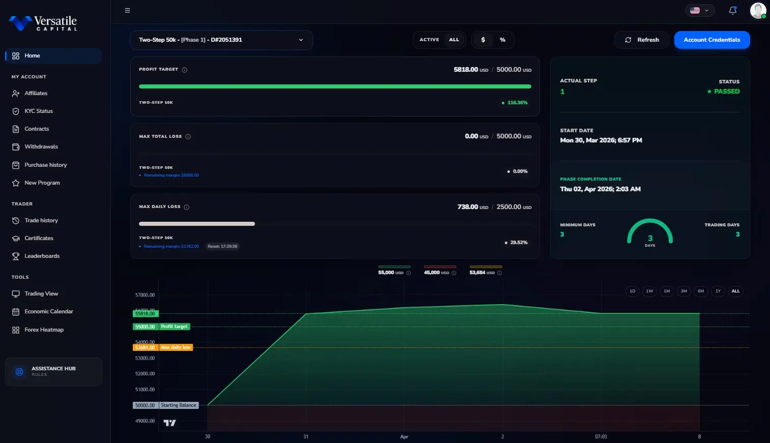Open the notifications bell

coord(733,10)
